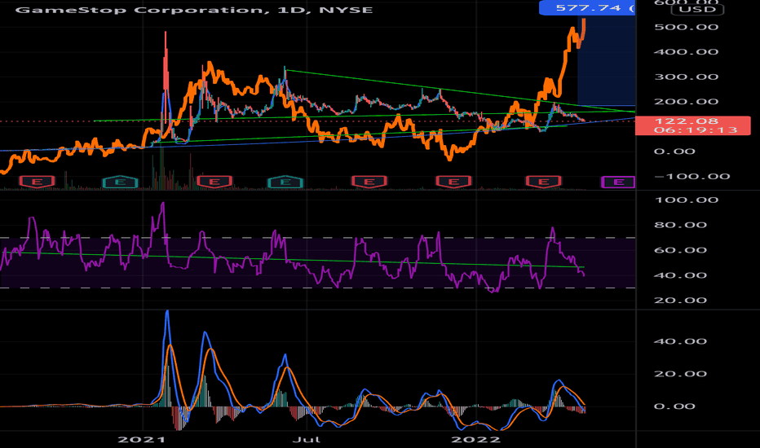
Task: Click the 2022 label on time axis
Action: [x=475, y=439]
